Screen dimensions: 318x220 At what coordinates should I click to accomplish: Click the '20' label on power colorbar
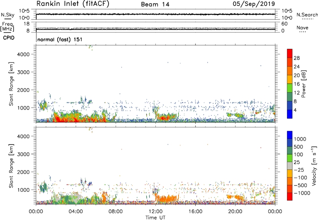click(297, 75)
